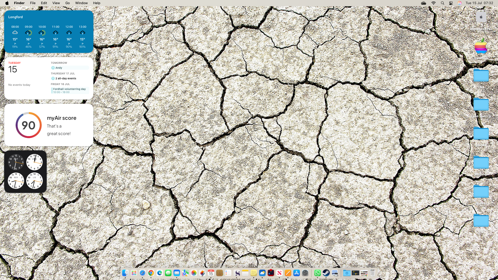Open the Messages app
Image resolution: width=498 pixels, height=280 pixels.
[x=168, y=273]
